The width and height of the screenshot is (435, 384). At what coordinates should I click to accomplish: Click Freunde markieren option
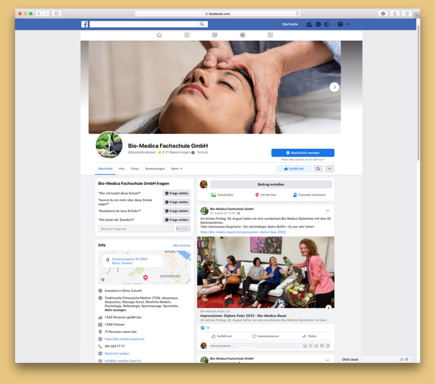309,195
